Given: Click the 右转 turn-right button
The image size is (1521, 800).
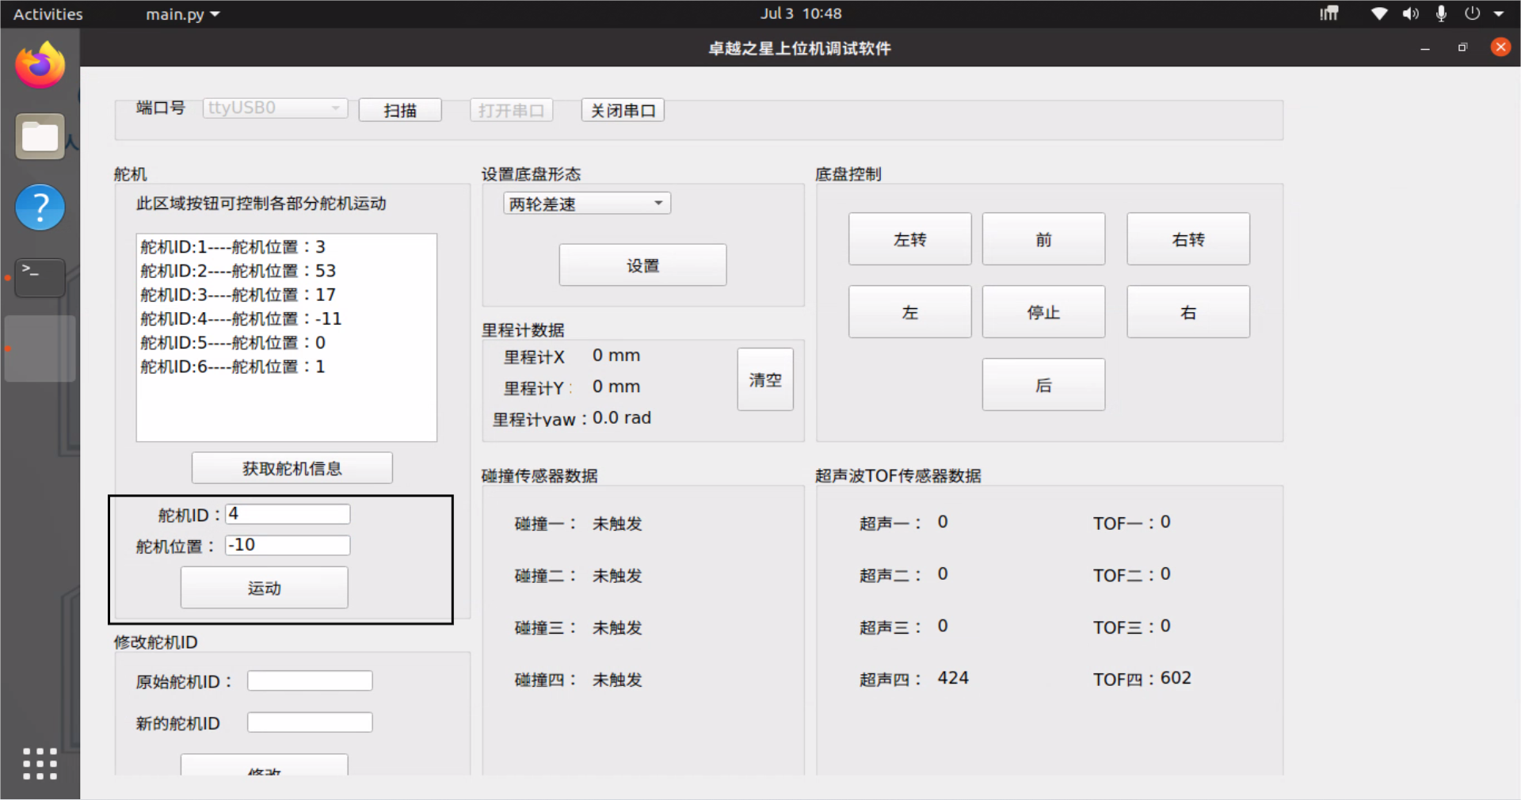Looking at the screenshot, I should pyautogui.click(x=1188, y=239).
